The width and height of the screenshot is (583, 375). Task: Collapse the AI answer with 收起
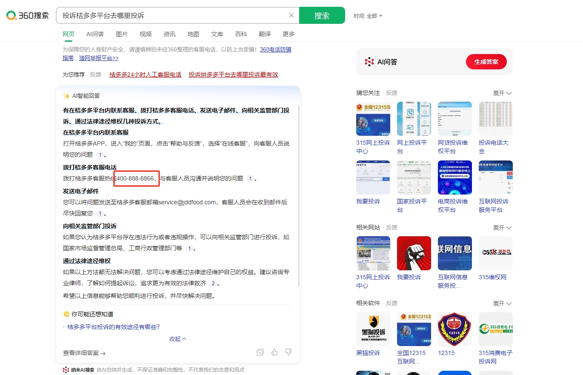click(x=178, y=339)
